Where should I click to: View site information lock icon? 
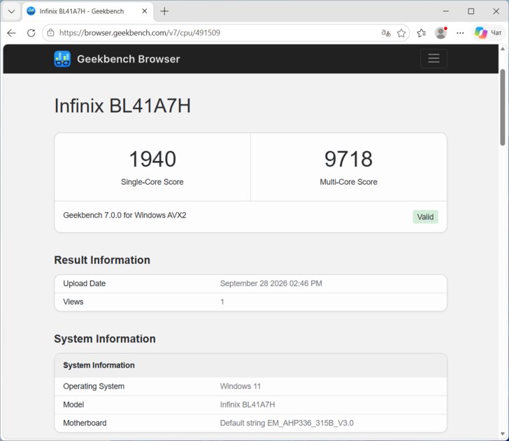click(50, 32)
